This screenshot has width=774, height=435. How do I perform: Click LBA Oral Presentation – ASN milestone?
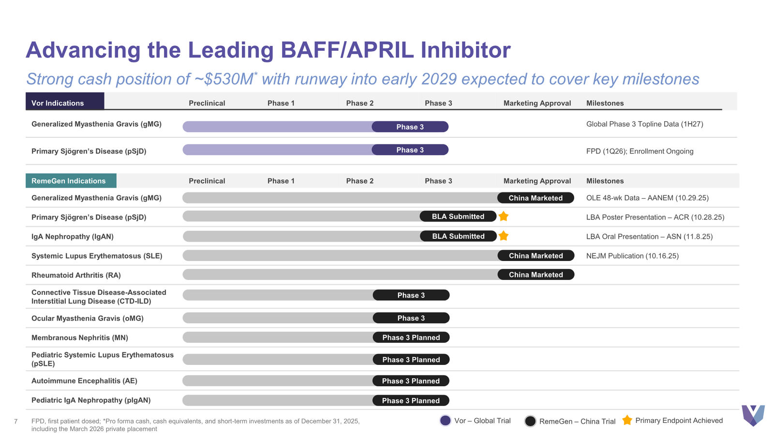point(650,236)
